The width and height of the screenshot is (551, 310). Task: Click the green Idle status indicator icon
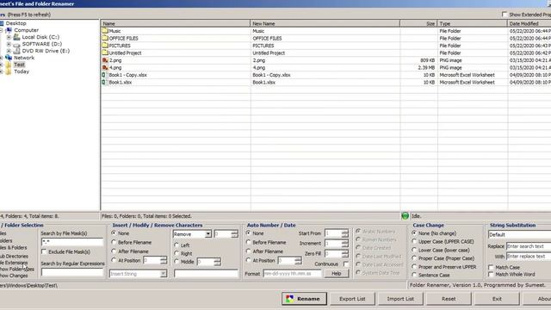coord(406,216)
